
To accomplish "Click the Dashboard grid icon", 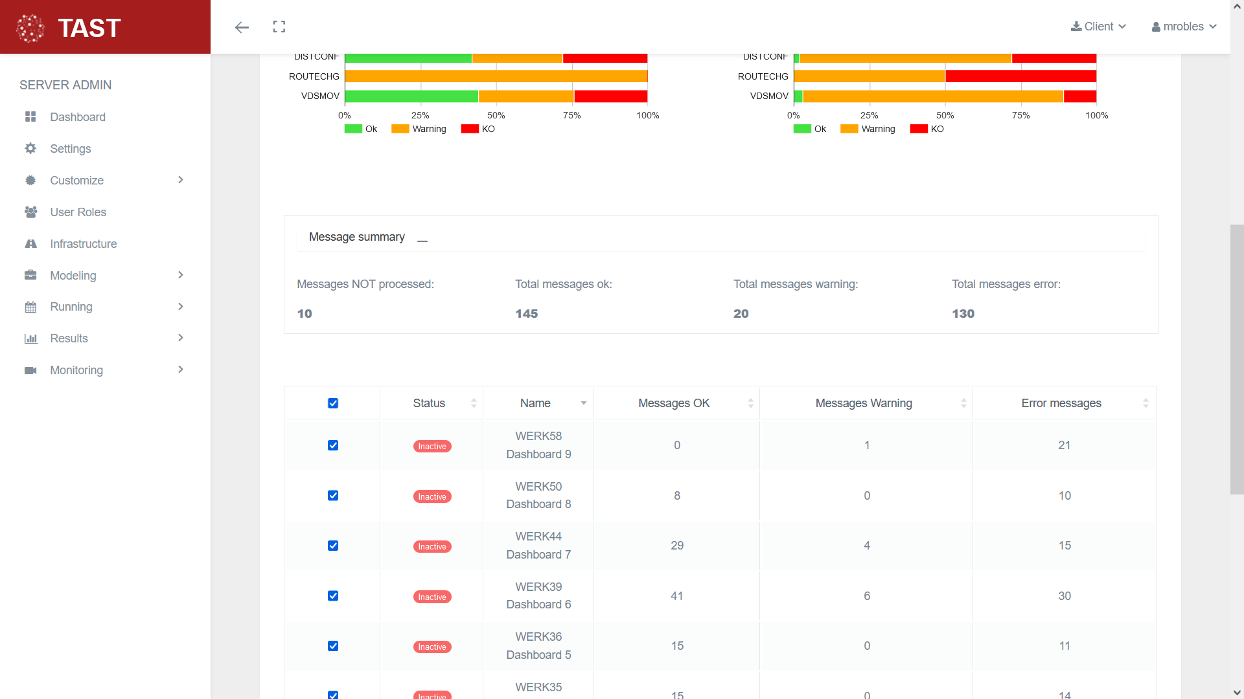I will pos(30,116).
